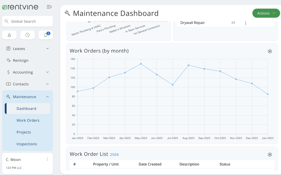The height and width of the screenshot is (175, 281).
Task: Click the Maintenance wrench icon in sidebar
Action: (8, 97)
